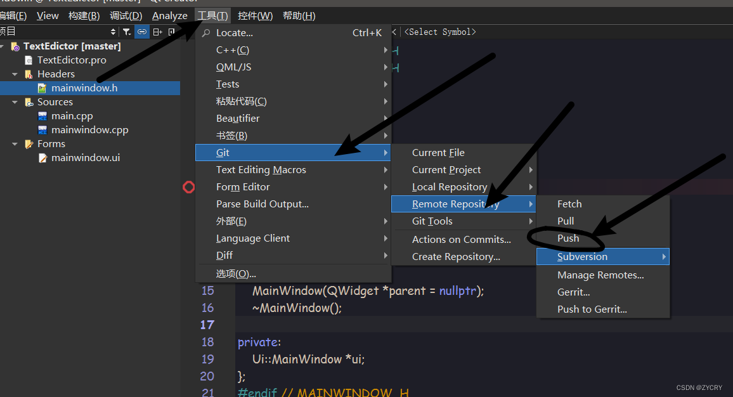Open the 构建(B) menu
The image size is (733, 397).
pos(84,16)
